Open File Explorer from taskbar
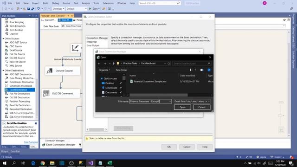The height and width of the screenshot is (167, 297). click(x=52, y=163)
